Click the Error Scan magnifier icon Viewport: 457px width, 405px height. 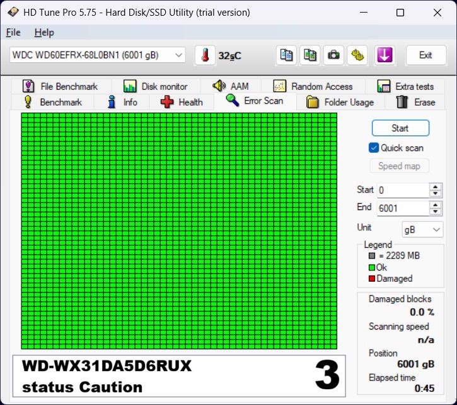point(233,100)
